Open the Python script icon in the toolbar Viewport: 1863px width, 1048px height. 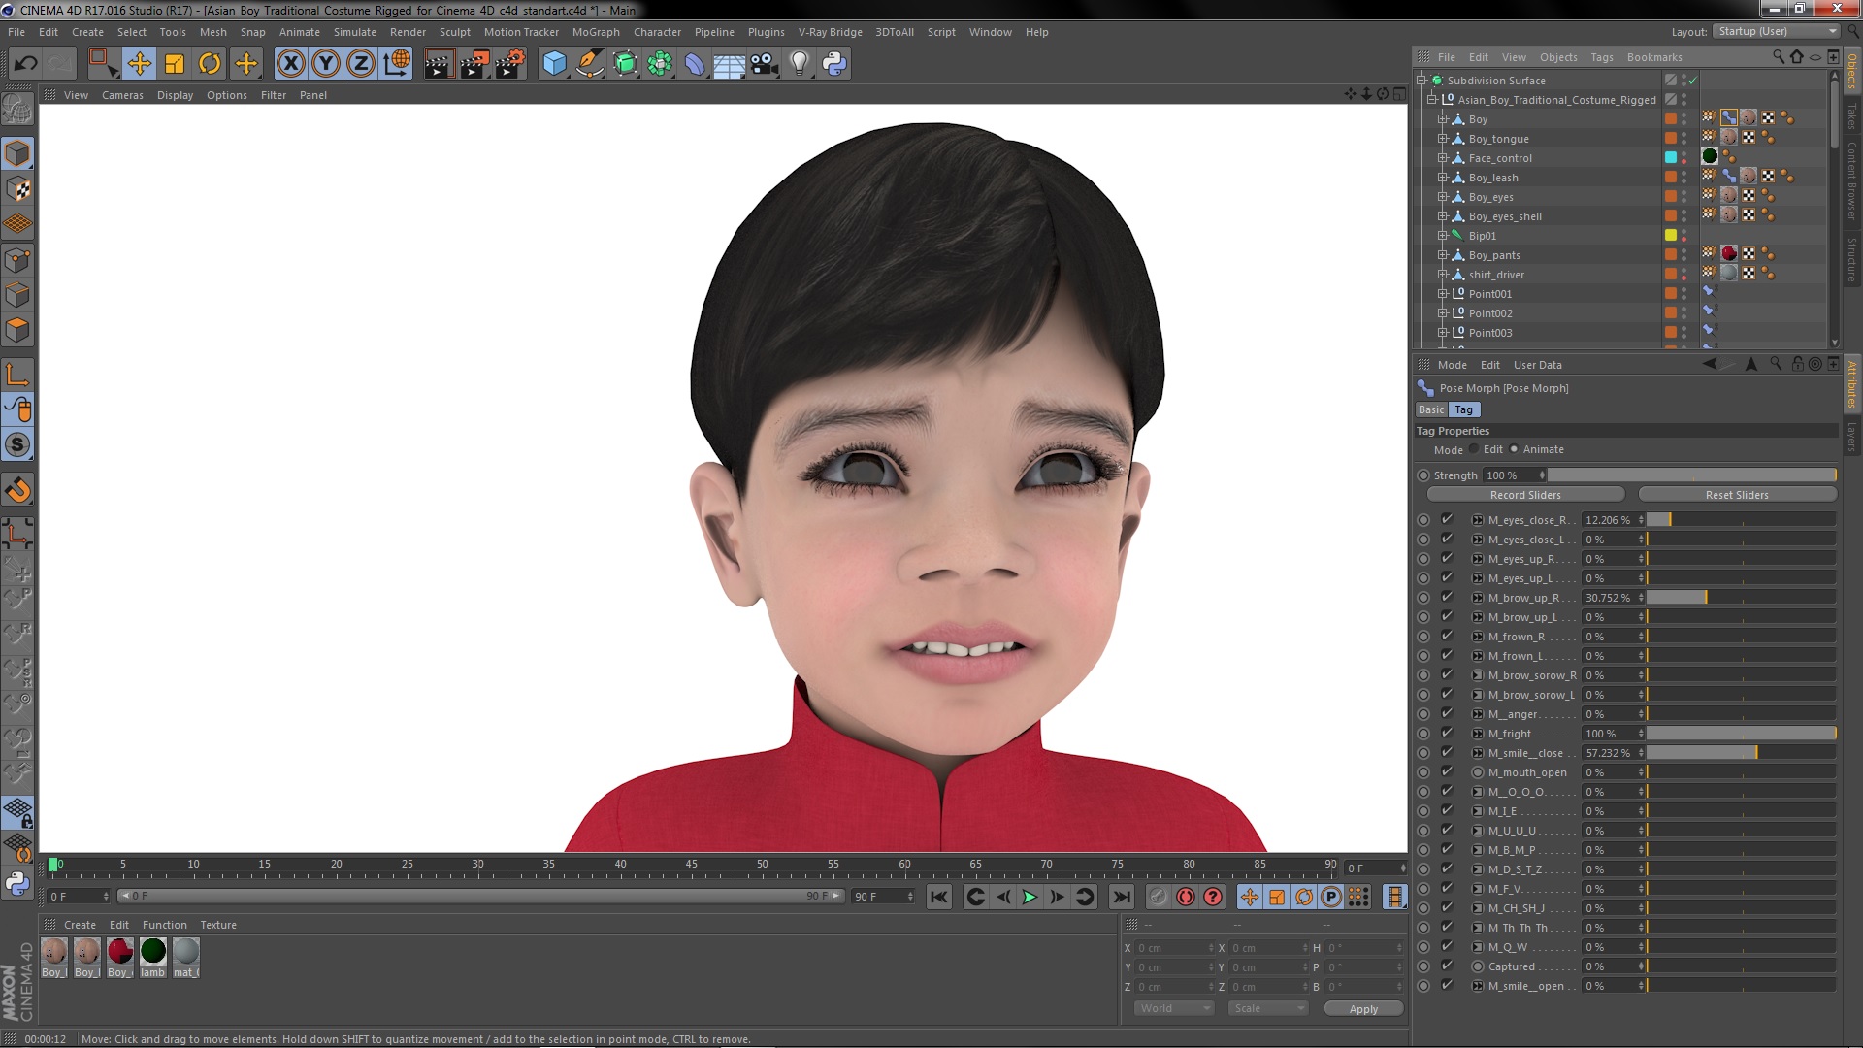point(834,64)
